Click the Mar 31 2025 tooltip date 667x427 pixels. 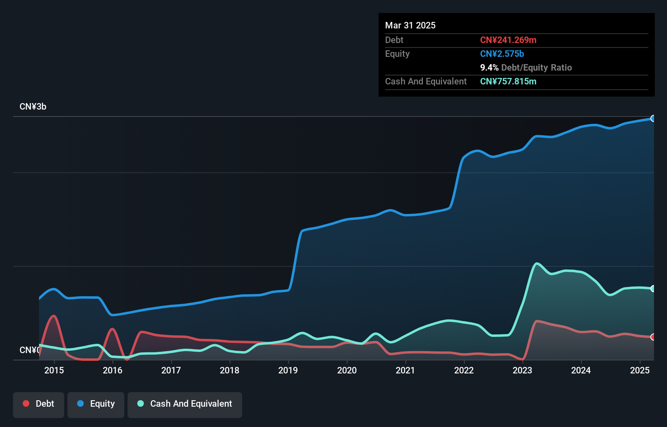click(x=410, y=25)
